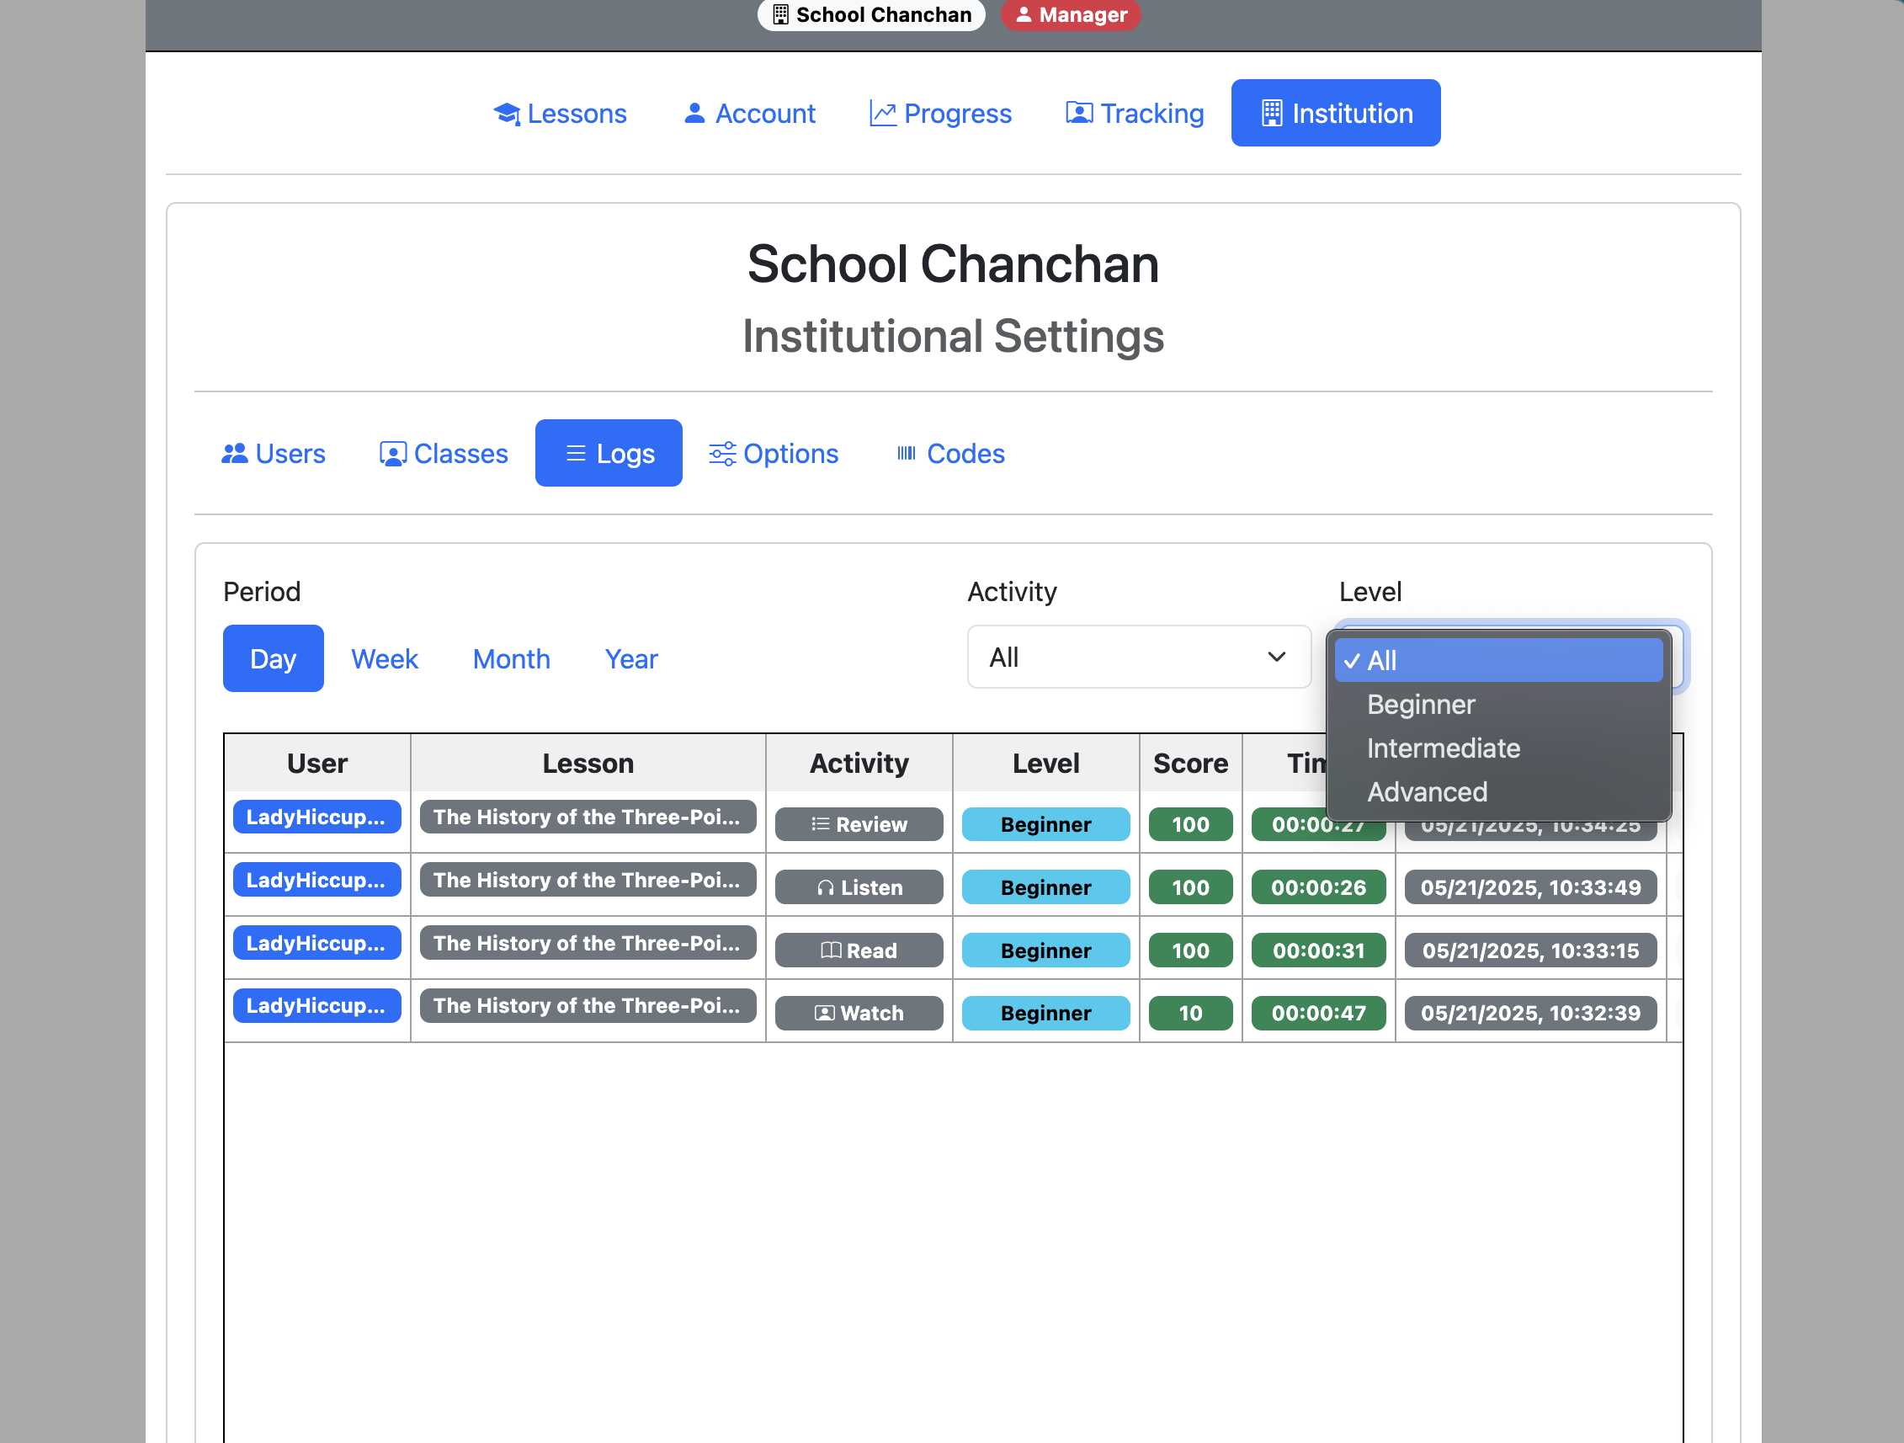
Task: Click Beginner level badge in Watch row
Action: point(1045,1014)
